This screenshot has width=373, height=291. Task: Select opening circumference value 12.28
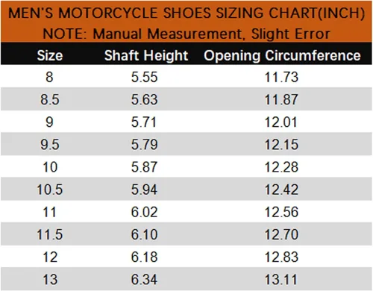point(281,167)
